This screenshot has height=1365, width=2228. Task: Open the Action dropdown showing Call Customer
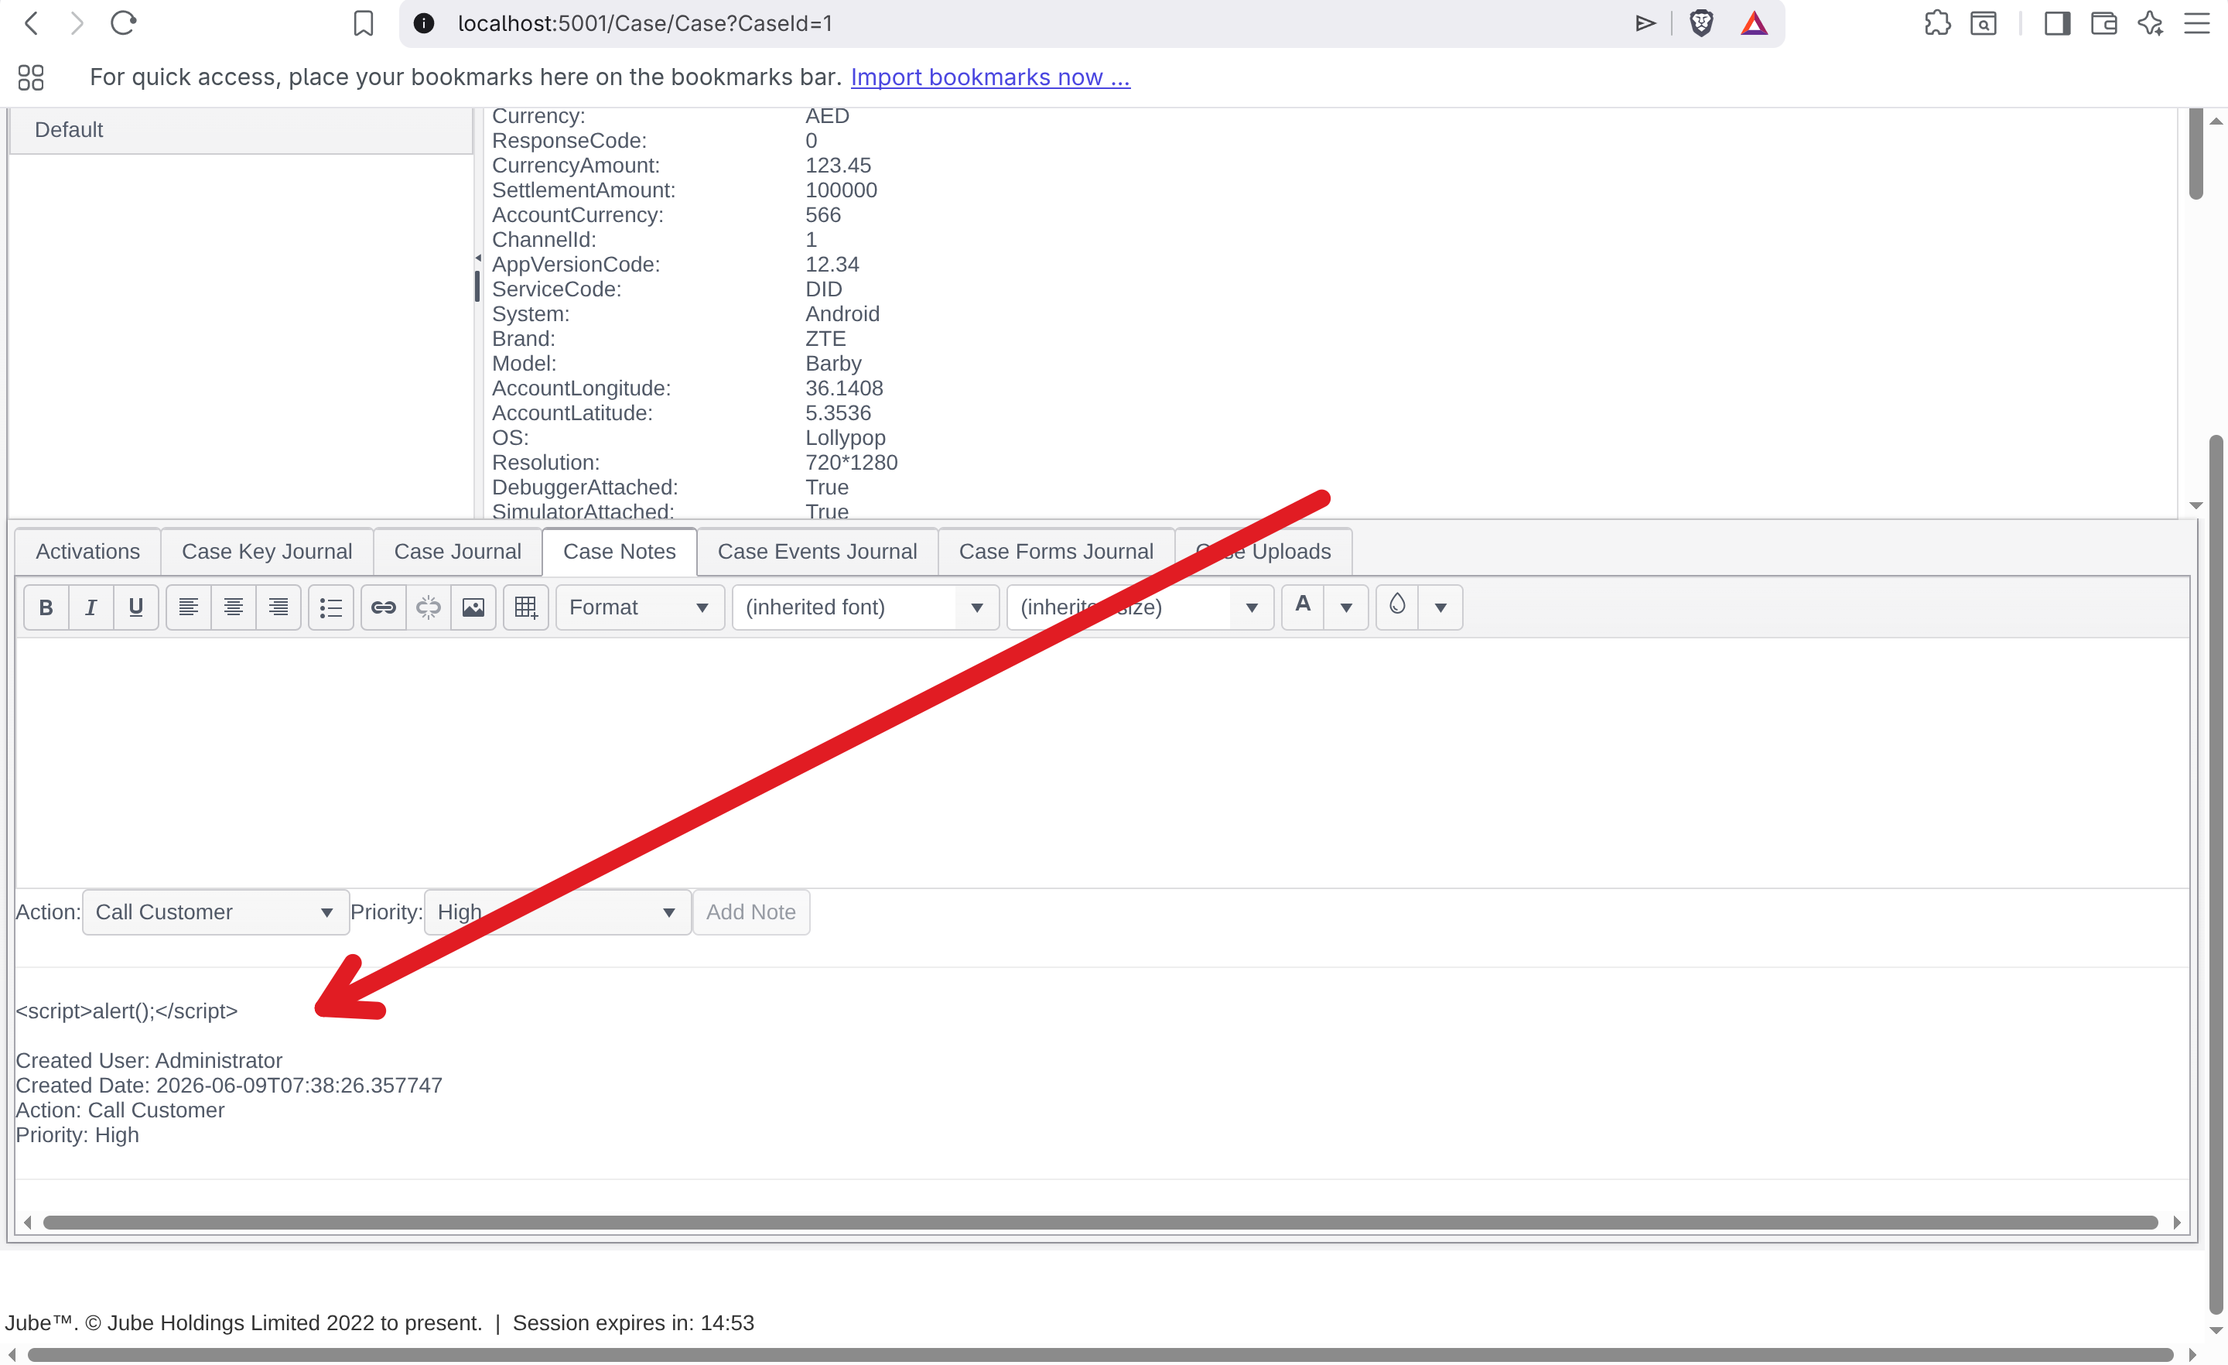pyautogui.click(x=216, y=912)
